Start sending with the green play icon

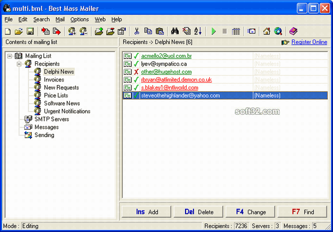(214, 31)
